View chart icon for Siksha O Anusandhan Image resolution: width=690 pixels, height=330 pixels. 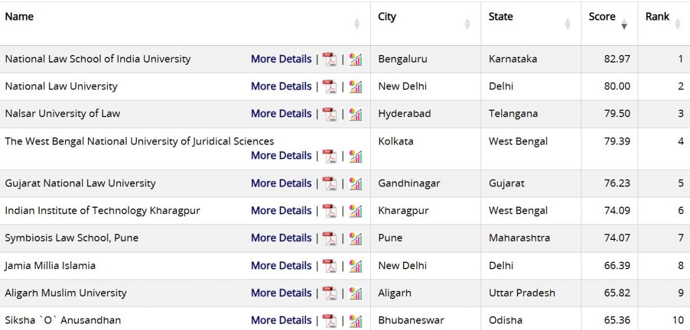pyautogui.click(x=356, y=321)
